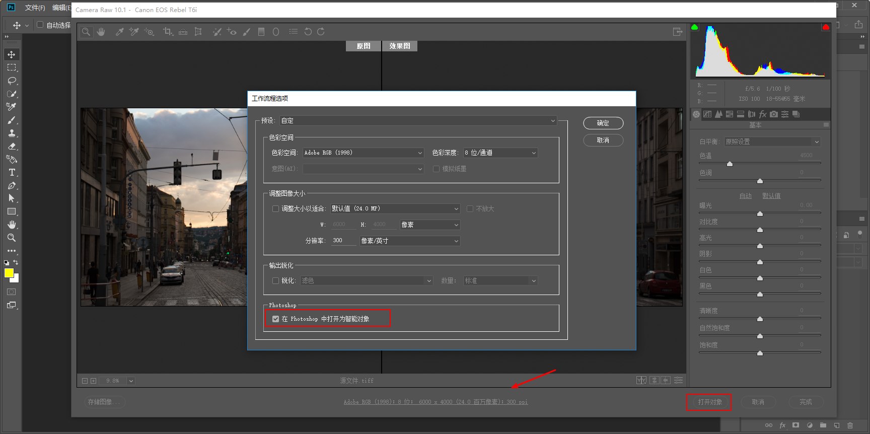870x434 pixels.
Task: Toggle the shadow clipping warning on histogram
Action: pyautogui.click(x=695, y=27)
